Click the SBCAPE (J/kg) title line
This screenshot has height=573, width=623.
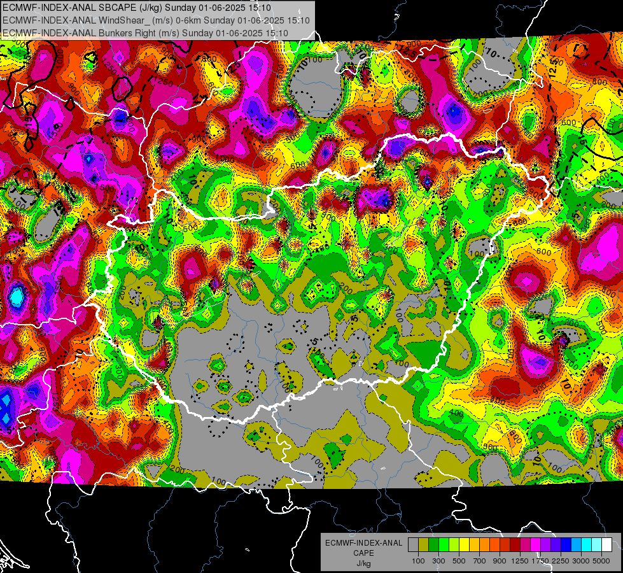[137, 8]
